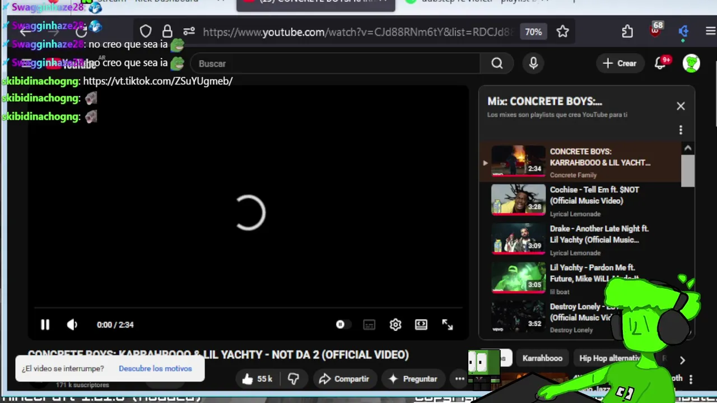This screenshot has width=717, height=403.
Task: Open the tiktok link in chat
Action: point(157,81)
